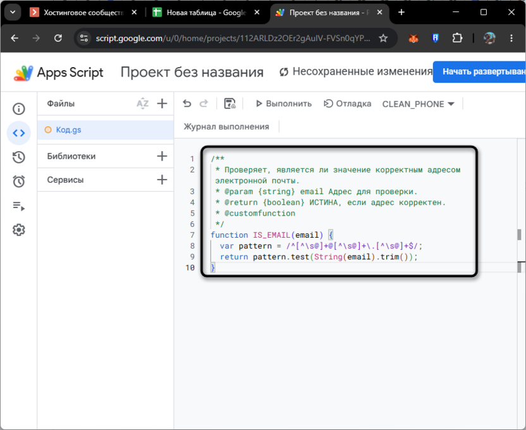Open the Extensions puzzle icon

click(x=457, y=38)
